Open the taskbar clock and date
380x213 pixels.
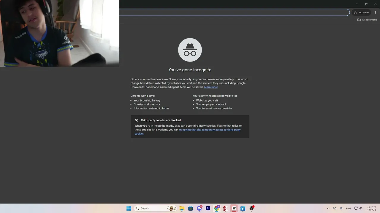pyautogui.click(x=371, y=208)
